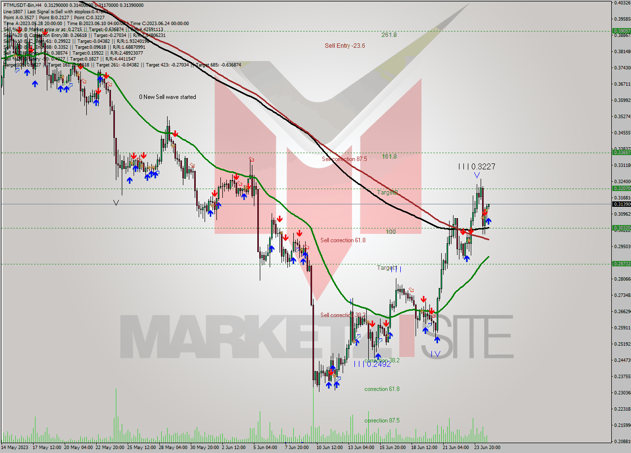631x453 pixels.
Task: Click the green 161.8 level label
Action: coord(389,157)
